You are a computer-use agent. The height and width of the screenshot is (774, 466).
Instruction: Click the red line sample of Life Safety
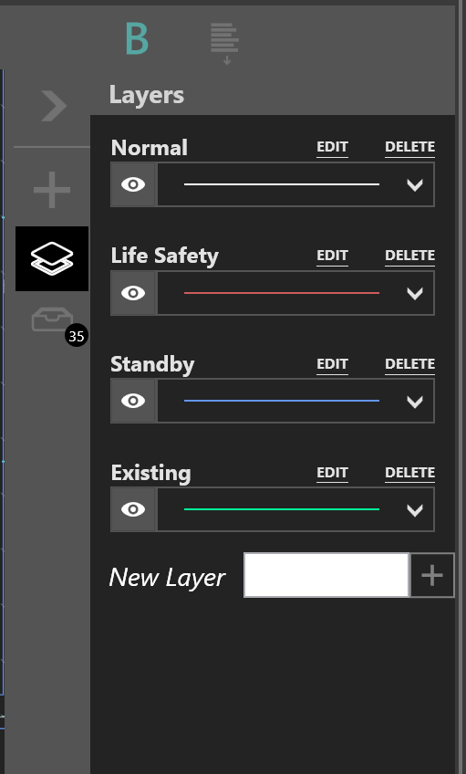click(x=282, y=293)
